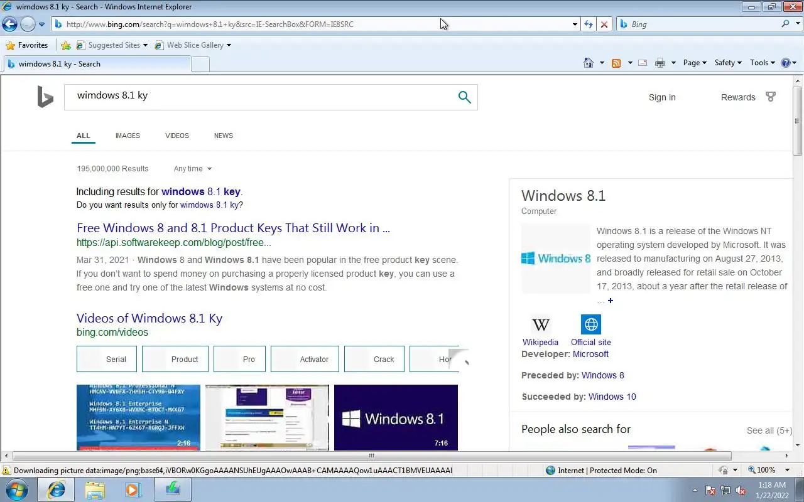
Task: Open the Tools menu
Action: (x=763, y=63)
